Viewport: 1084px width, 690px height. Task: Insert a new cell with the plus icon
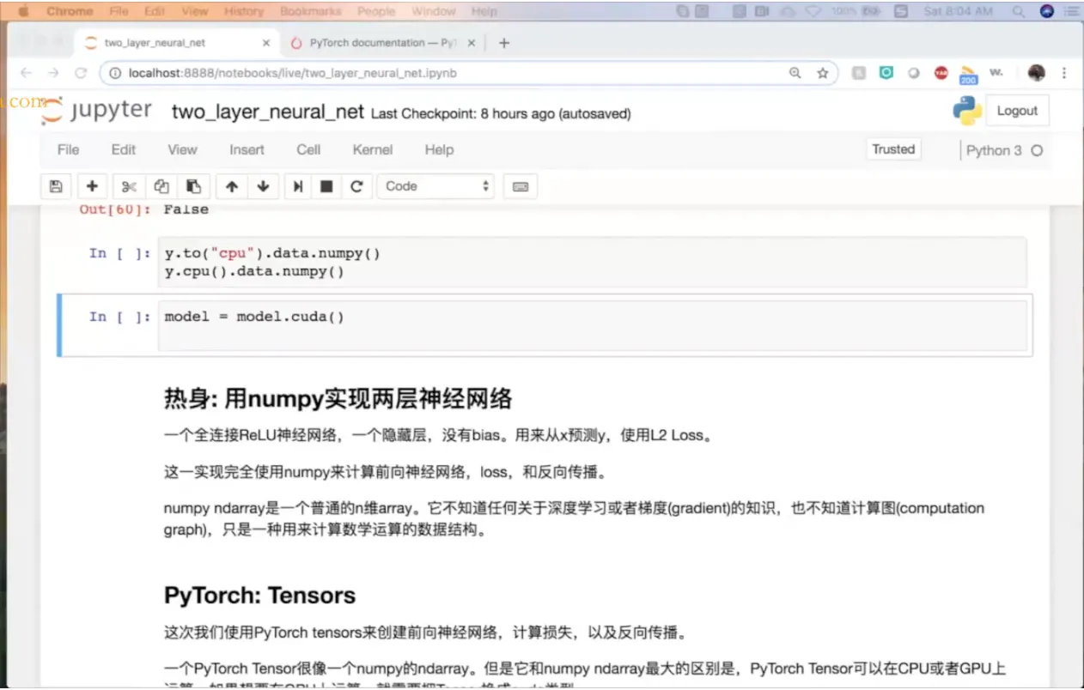[x=92, y=186]
